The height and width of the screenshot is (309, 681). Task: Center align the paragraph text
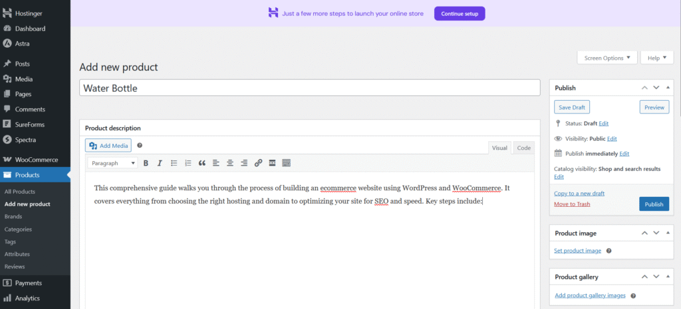(230, 163)
